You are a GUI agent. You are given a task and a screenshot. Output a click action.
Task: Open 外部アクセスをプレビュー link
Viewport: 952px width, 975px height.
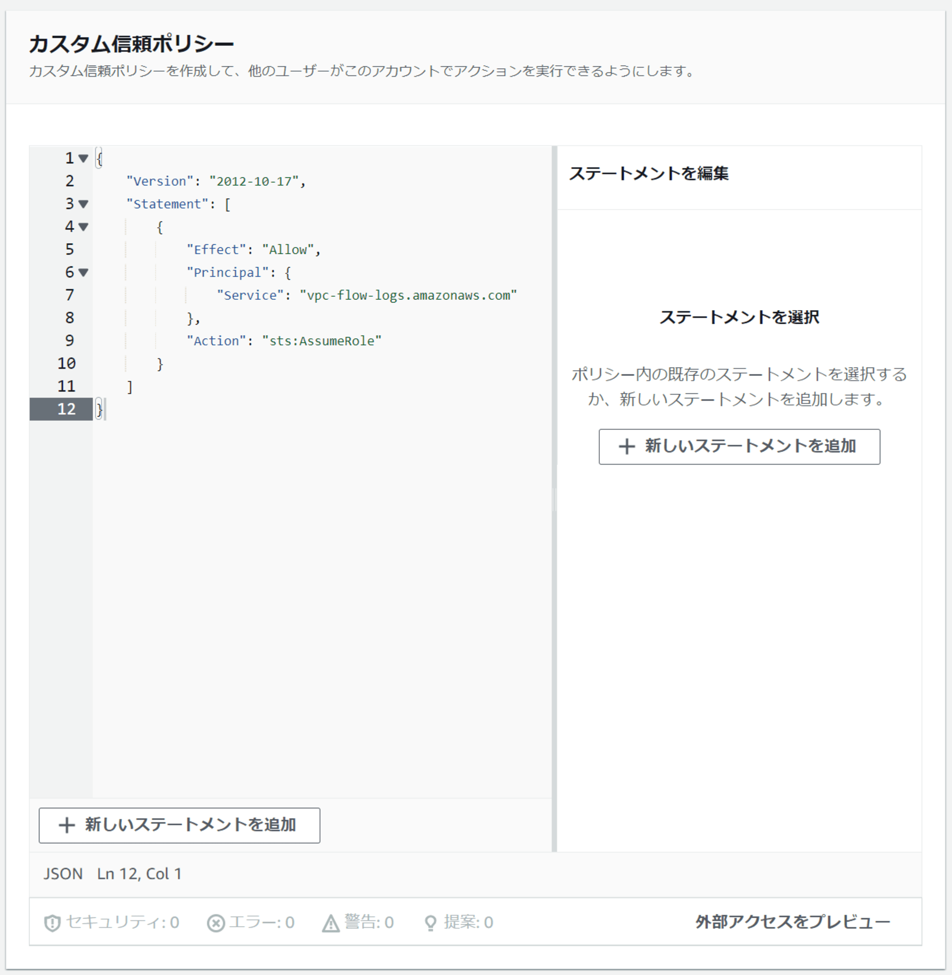point(793,922)
